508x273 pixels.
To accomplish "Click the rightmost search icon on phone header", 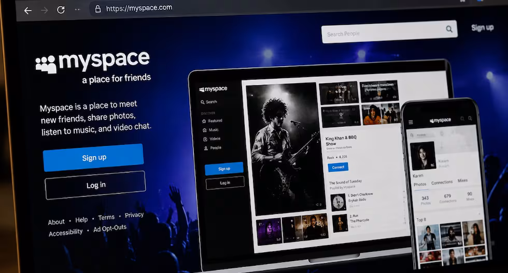I will coord(470,118).
